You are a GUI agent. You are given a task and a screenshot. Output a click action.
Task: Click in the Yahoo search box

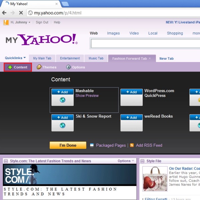pos(145,43)
